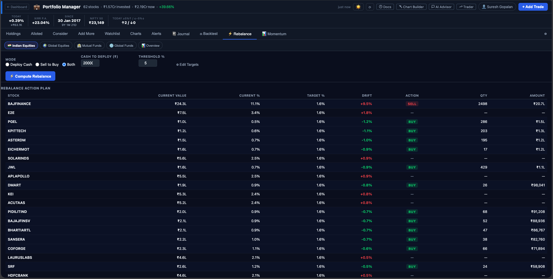Click the refresh icon near the theme toggle
This screenshot has height=279, width=553.
[370, 6]
